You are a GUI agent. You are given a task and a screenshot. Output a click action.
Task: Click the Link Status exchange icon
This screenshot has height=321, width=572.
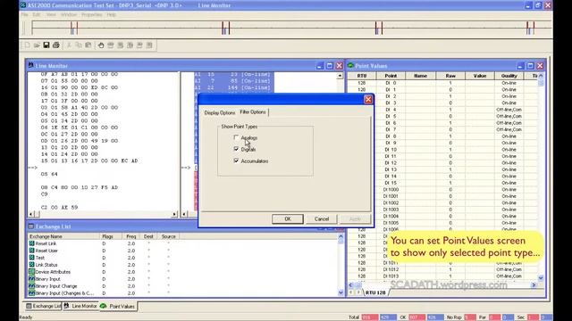click(x=32, y=265)
